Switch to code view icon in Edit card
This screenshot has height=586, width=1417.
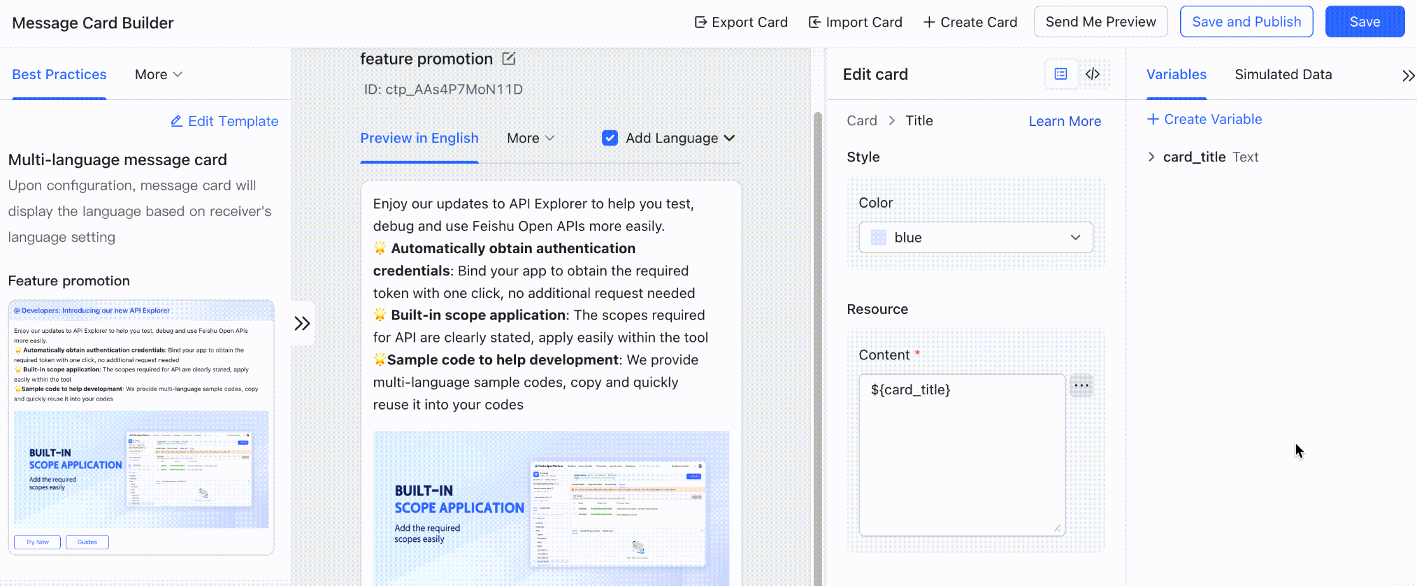pyautogui.click(x=1093, y=74)
